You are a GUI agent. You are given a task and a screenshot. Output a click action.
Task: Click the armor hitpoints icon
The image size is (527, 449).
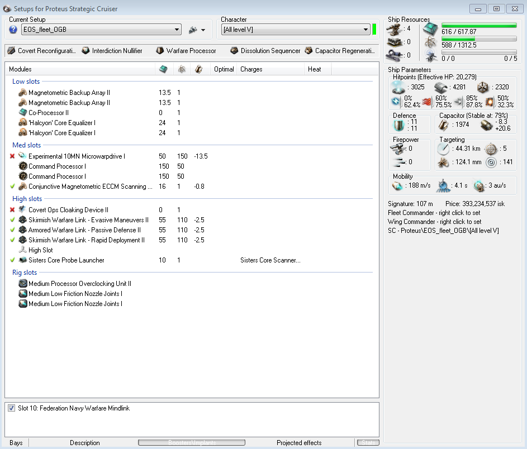(440, 88)
